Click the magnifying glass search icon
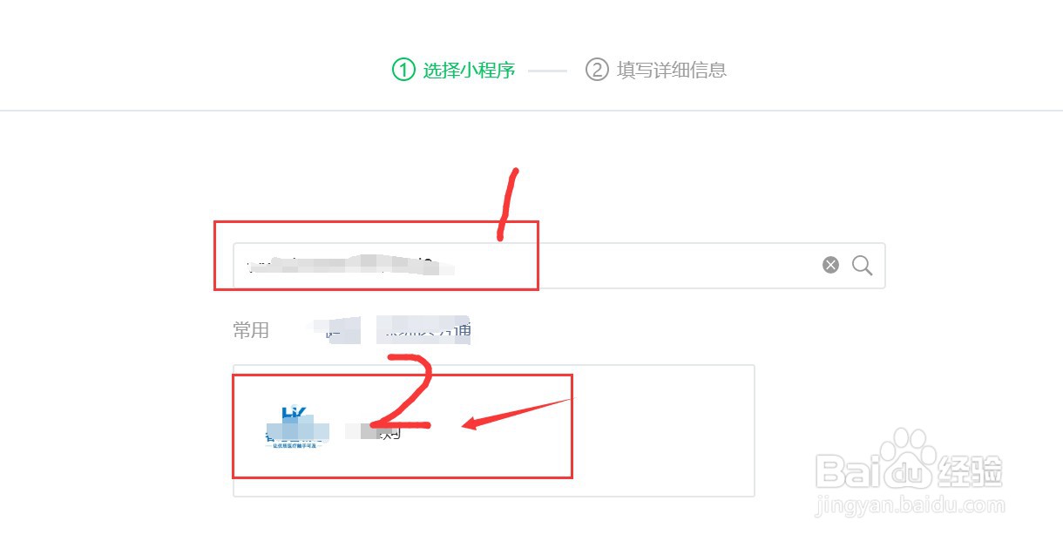The width and height of the screenshot is (1063, 541). point(862,265)
